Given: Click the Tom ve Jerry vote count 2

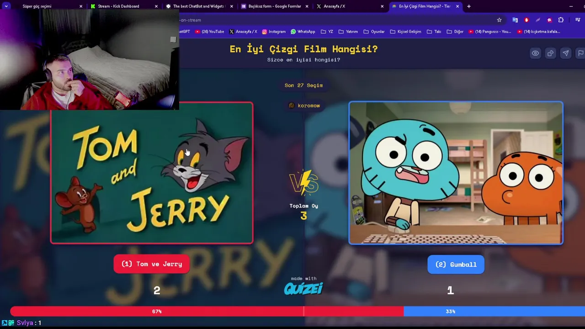Looking at the screenshot, I should (157, 290).
